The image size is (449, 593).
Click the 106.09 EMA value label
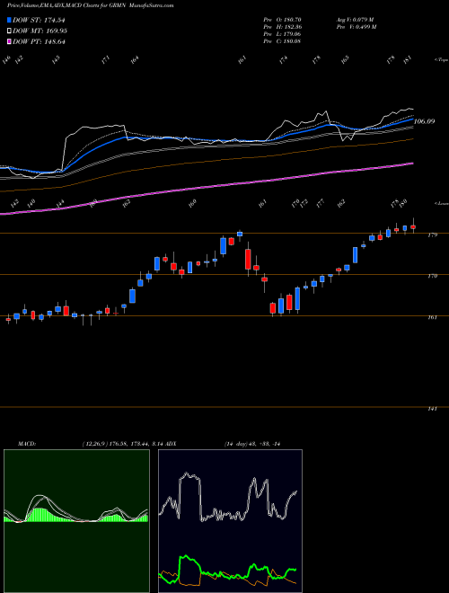point(425,121)
